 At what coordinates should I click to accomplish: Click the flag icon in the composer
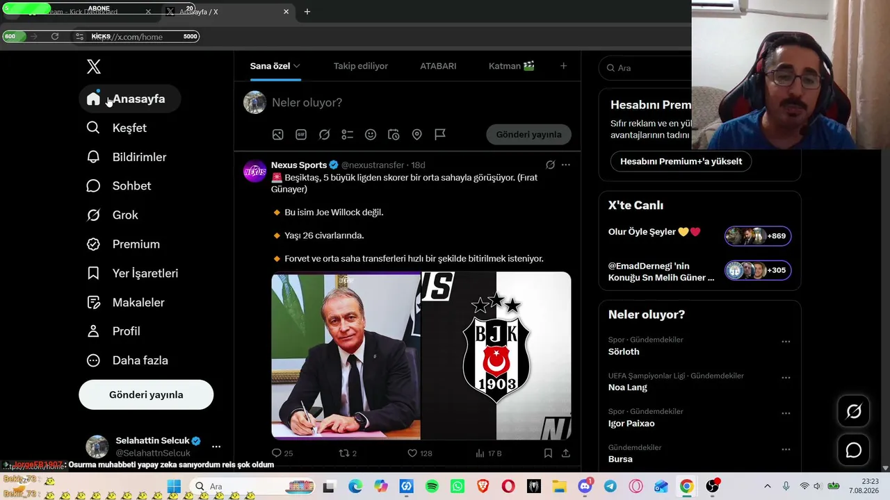[x=440, y=135]
